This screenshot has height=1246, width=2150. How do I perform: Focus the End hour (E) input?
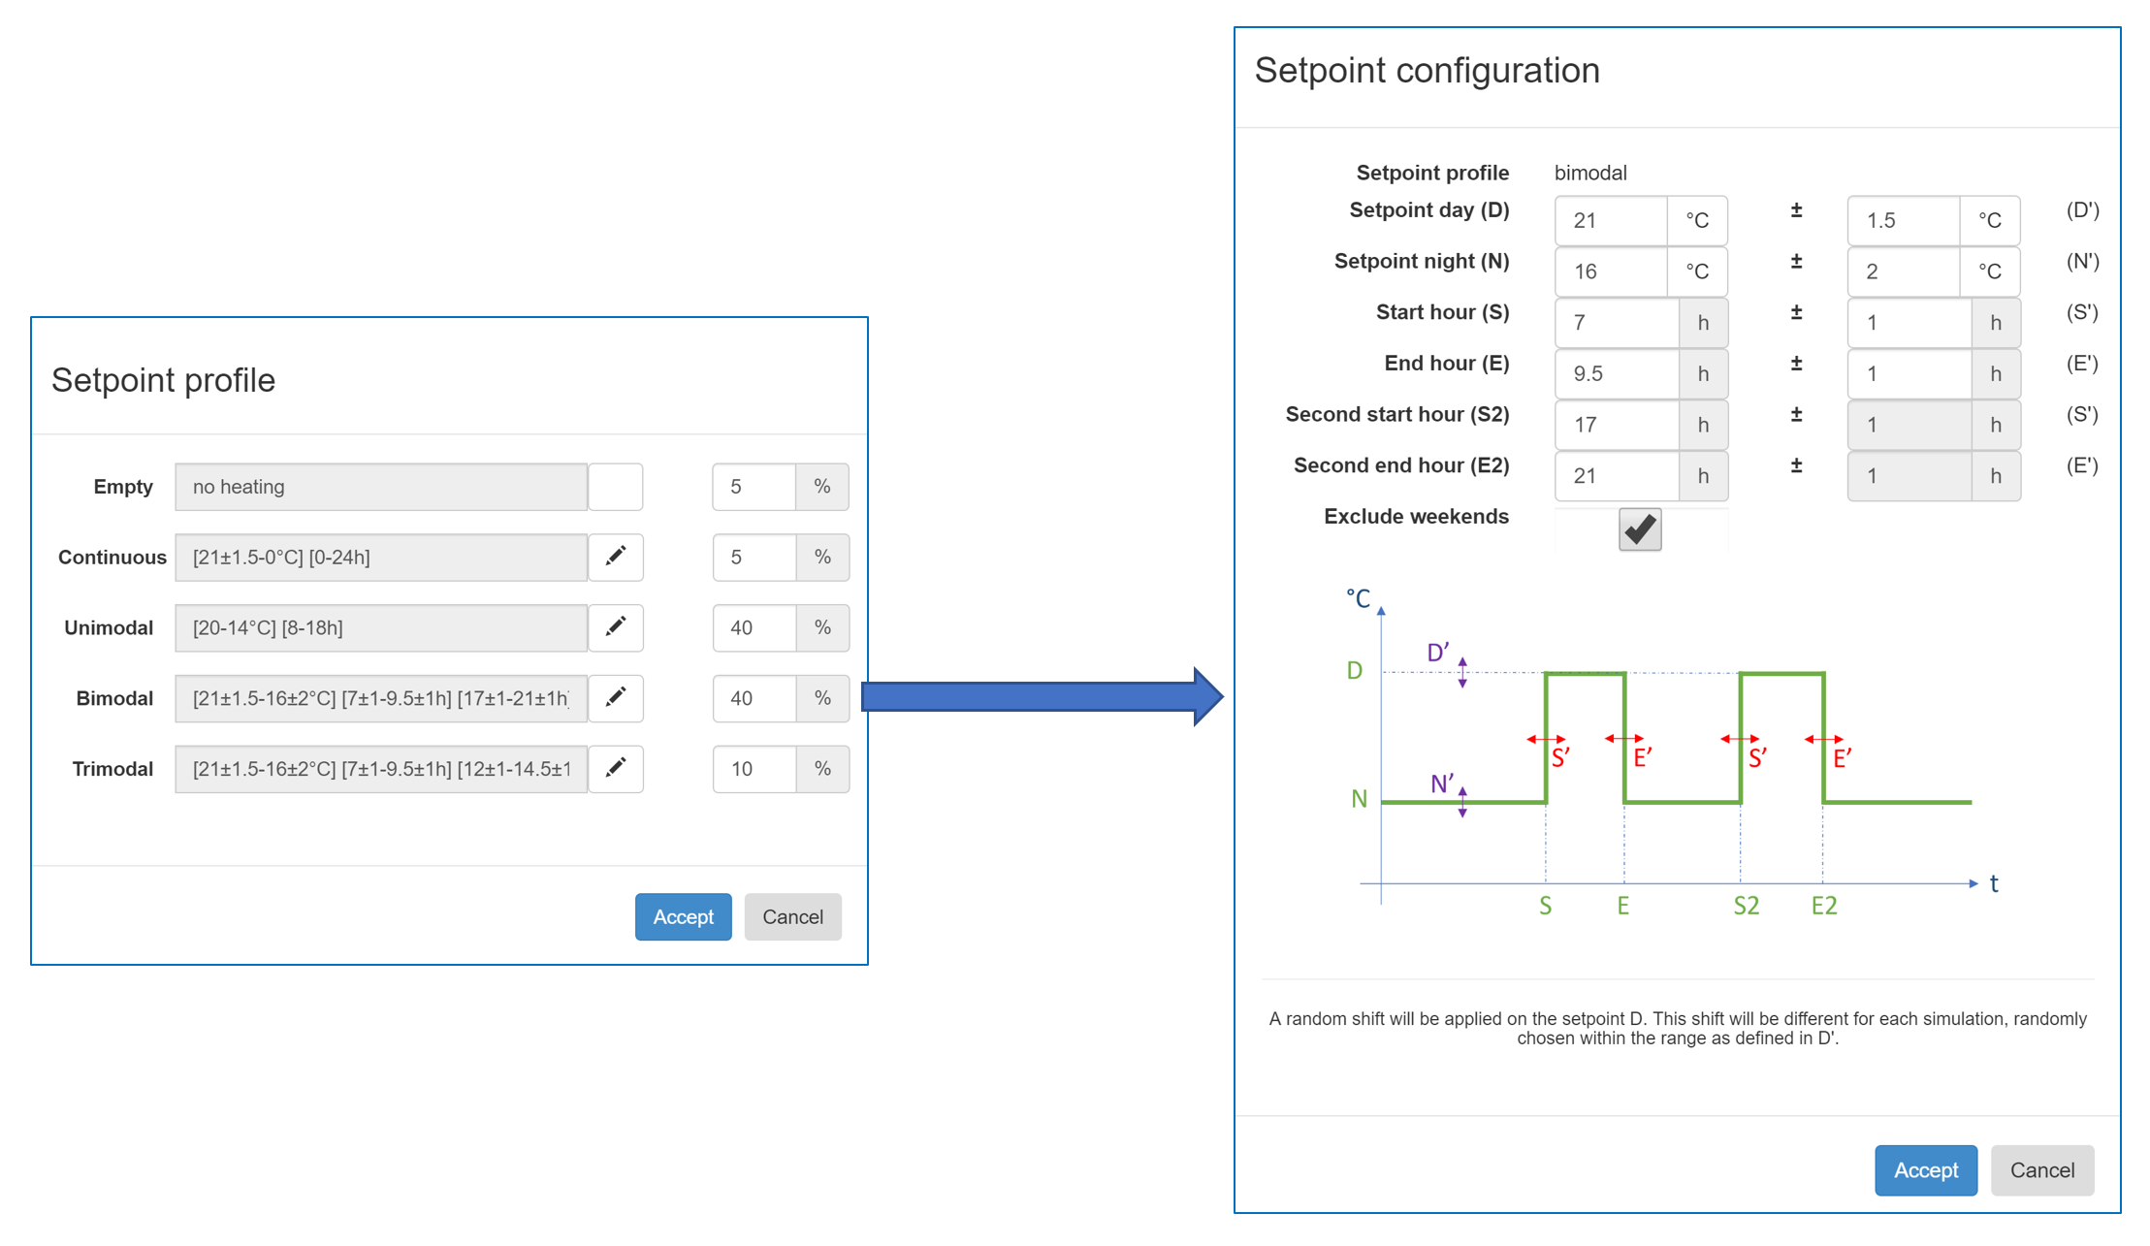pos(1616,373)
